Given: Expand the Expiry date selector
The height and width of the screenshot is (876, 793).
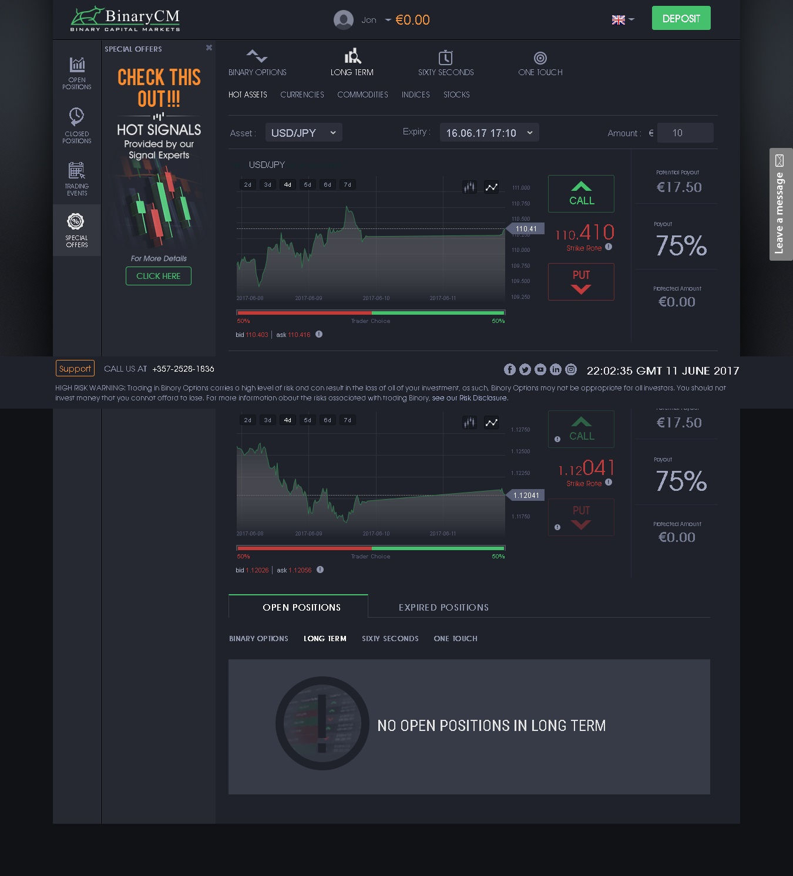Looking at the screenshot, I should pos(489,132).
